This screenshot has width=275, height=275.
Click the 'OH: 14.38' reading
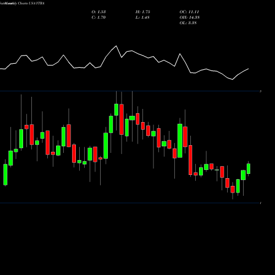(190, 18)
